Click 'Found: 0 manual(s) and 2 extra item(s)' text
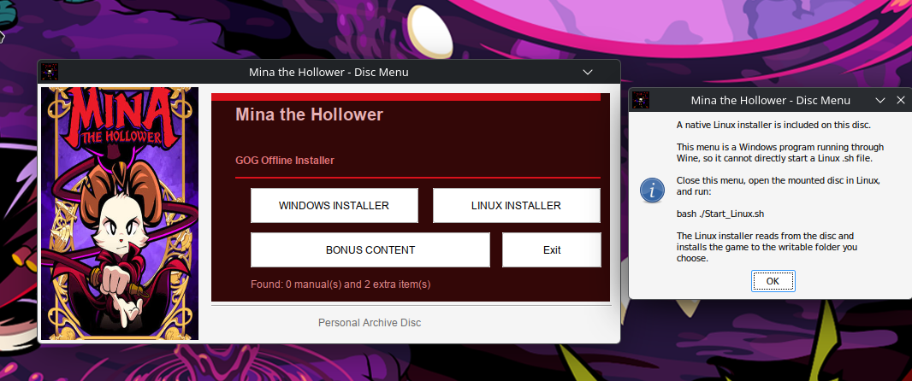Viewport: 912px width, 381px height. [x=341, y=284]
